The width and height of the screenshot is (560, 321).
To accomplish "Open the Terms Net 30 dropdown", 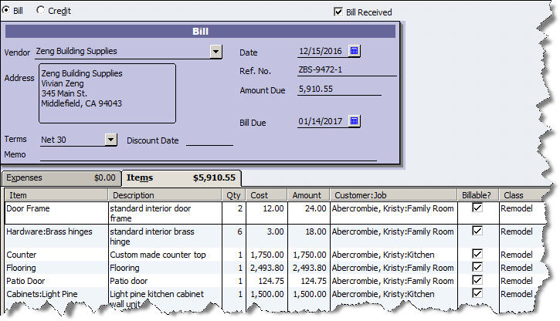I will [x=110, y=140].
